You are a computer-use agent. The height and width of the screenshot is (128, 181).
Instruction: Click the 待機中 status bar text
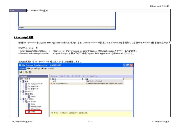point(22,28)
